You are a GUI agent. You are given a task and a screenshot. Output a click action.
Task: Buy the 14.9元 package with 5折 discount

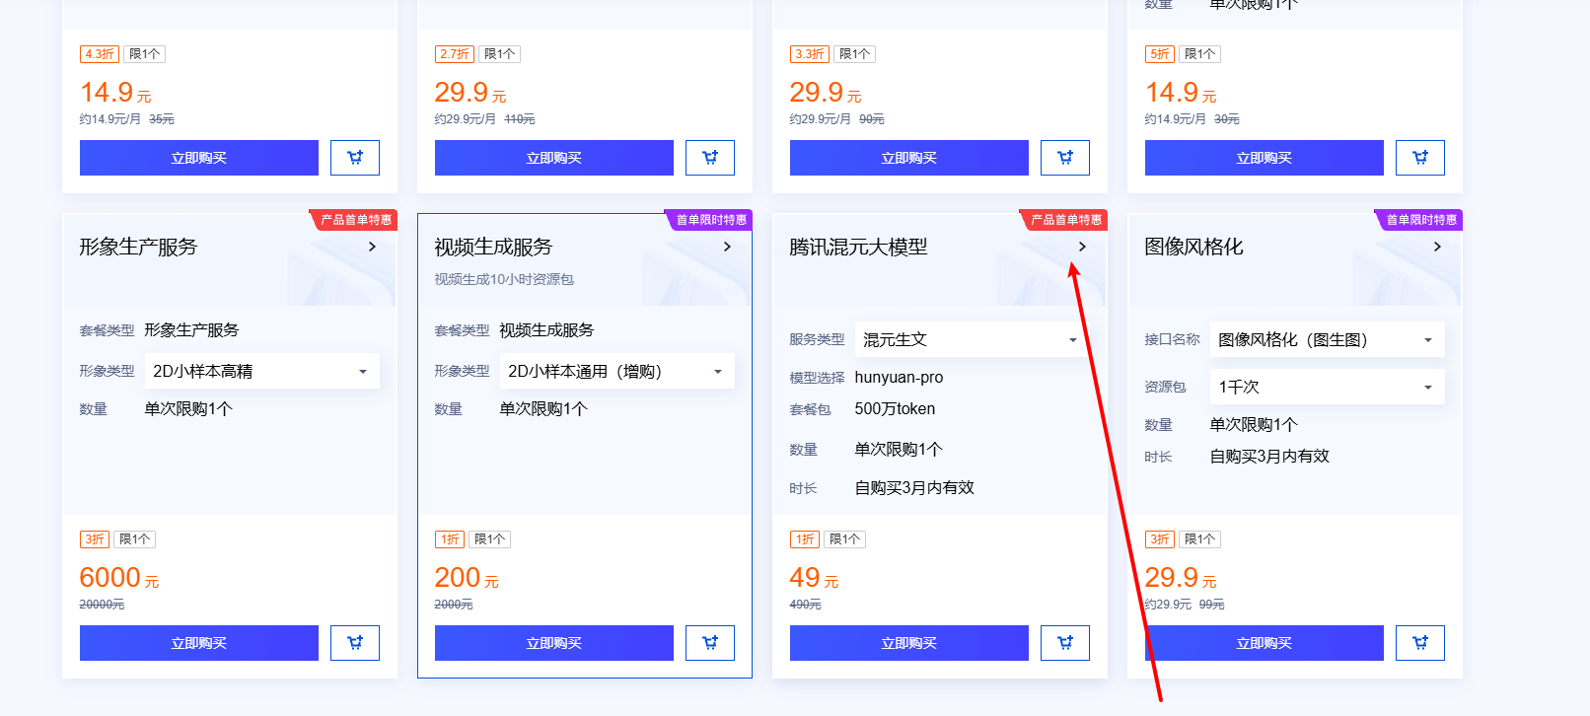coord(1265,158)
